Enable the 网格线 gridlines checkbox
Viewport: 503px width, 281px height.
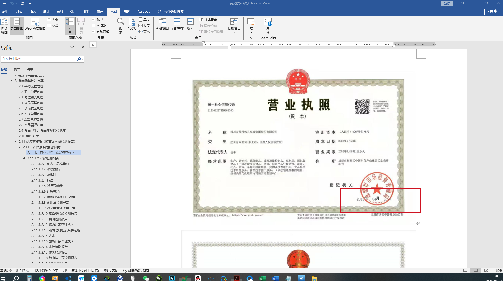(x=94, y=26)
